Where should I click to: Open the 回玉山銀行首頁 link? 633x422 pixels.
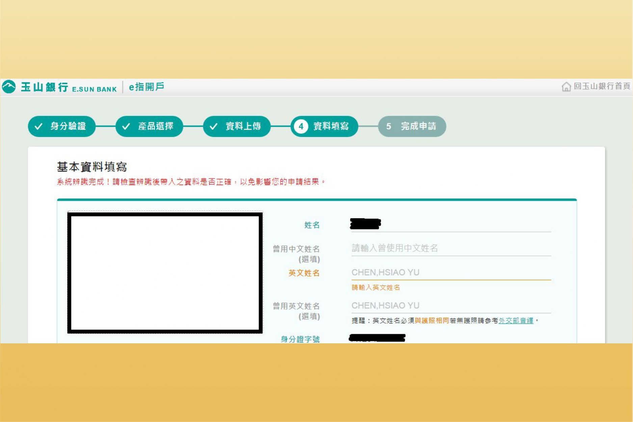pyautogui.click(x=602, y=86)
